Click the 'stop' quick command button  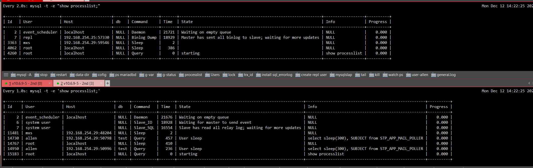pos(41,75)
